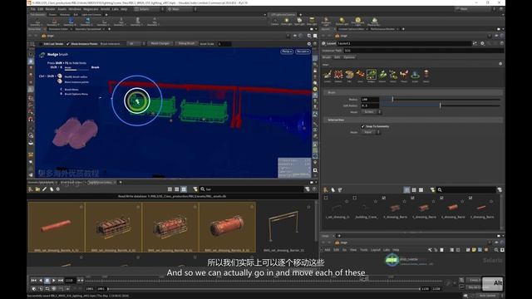Toggle the Snap To Geometry checkbox
Screen dimensions: 532x299
(362, 126)
